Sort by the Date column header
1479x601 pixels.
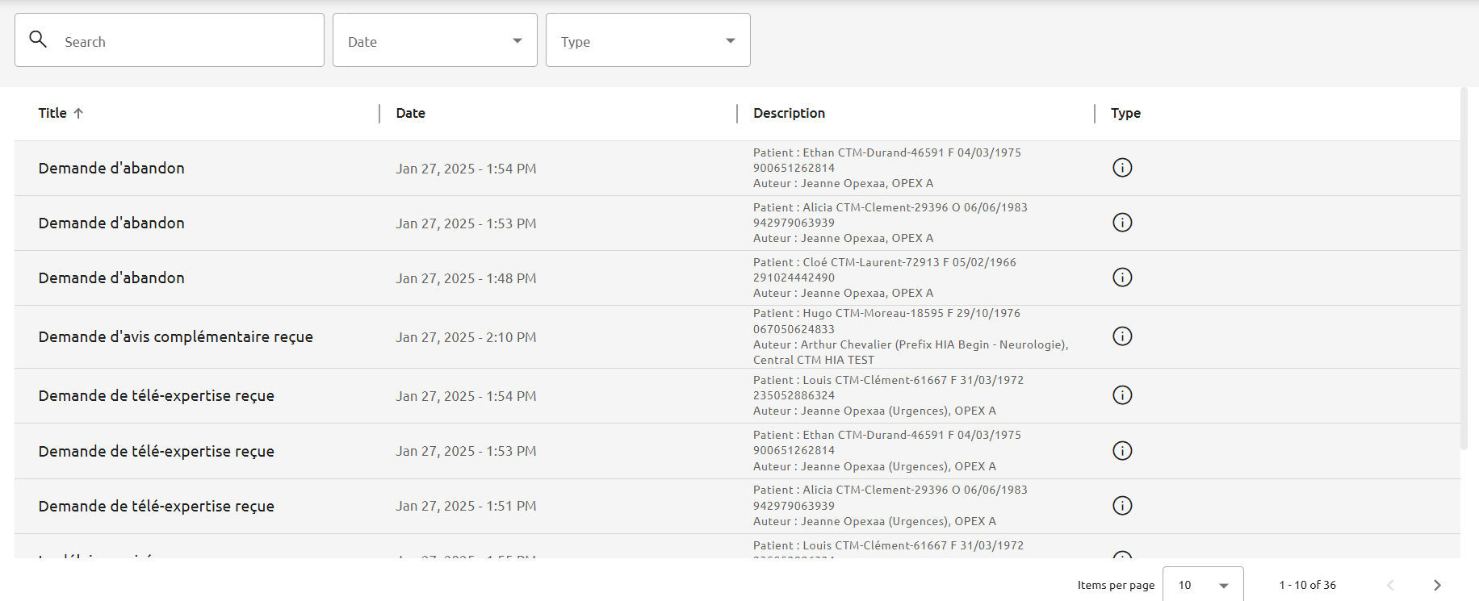click(x=410, y=113)
